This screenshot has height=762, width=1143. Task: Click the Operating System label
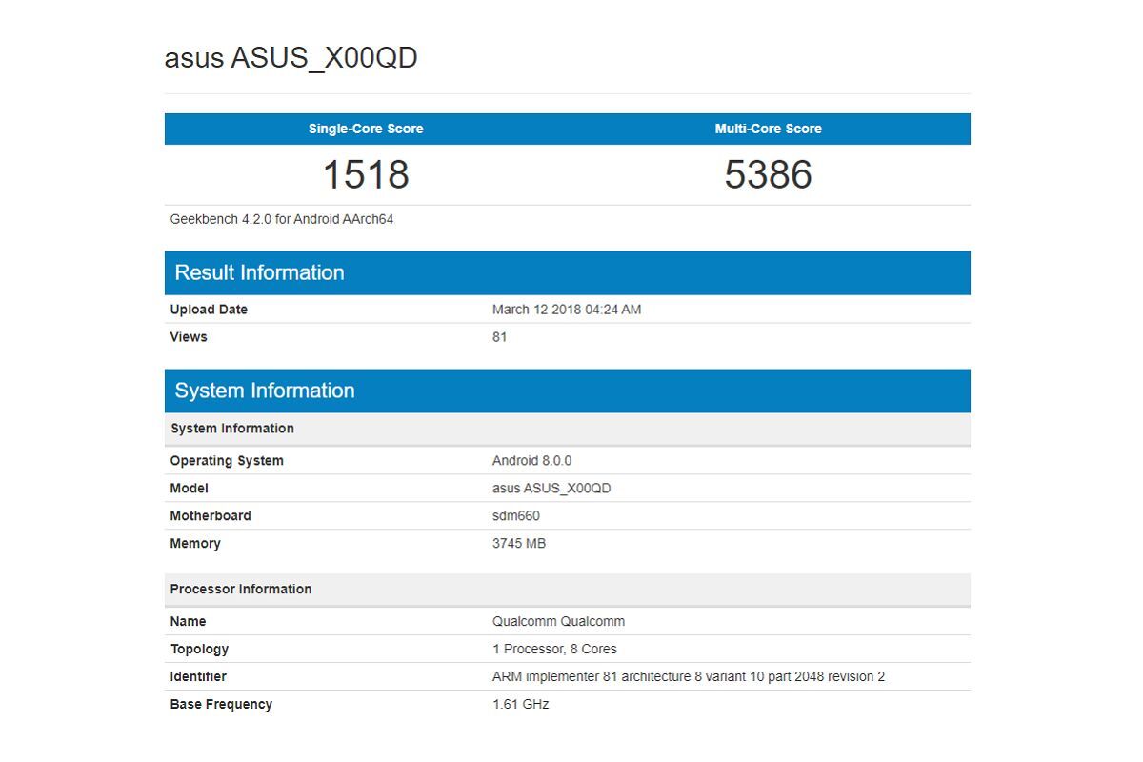pyautogui.click(x=226, y=460)
